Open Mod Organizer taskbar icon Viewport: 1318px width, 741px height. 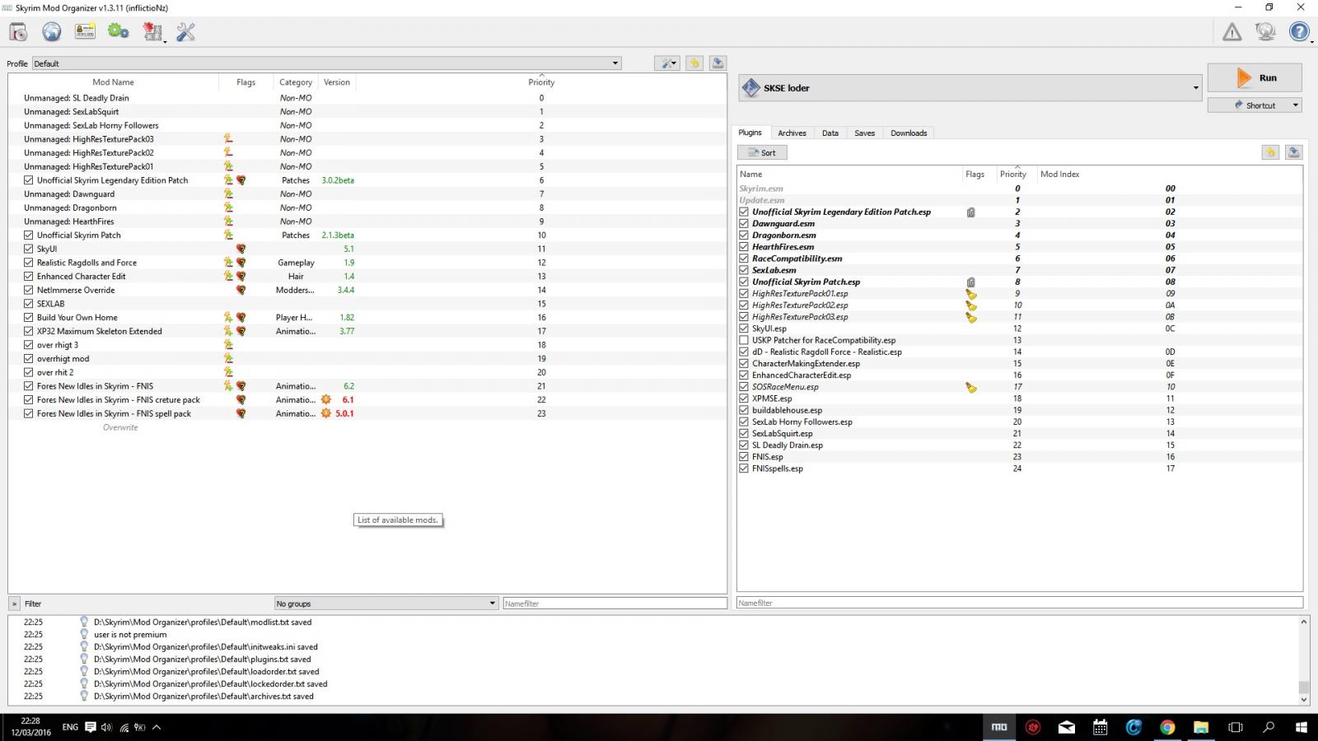[999, 727]
